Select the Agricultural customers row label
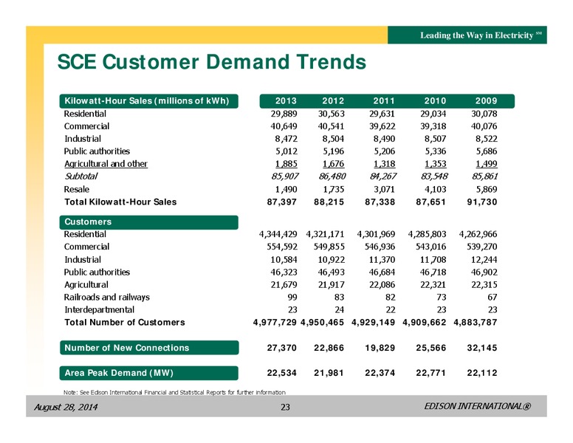 [x=86, y=285]
